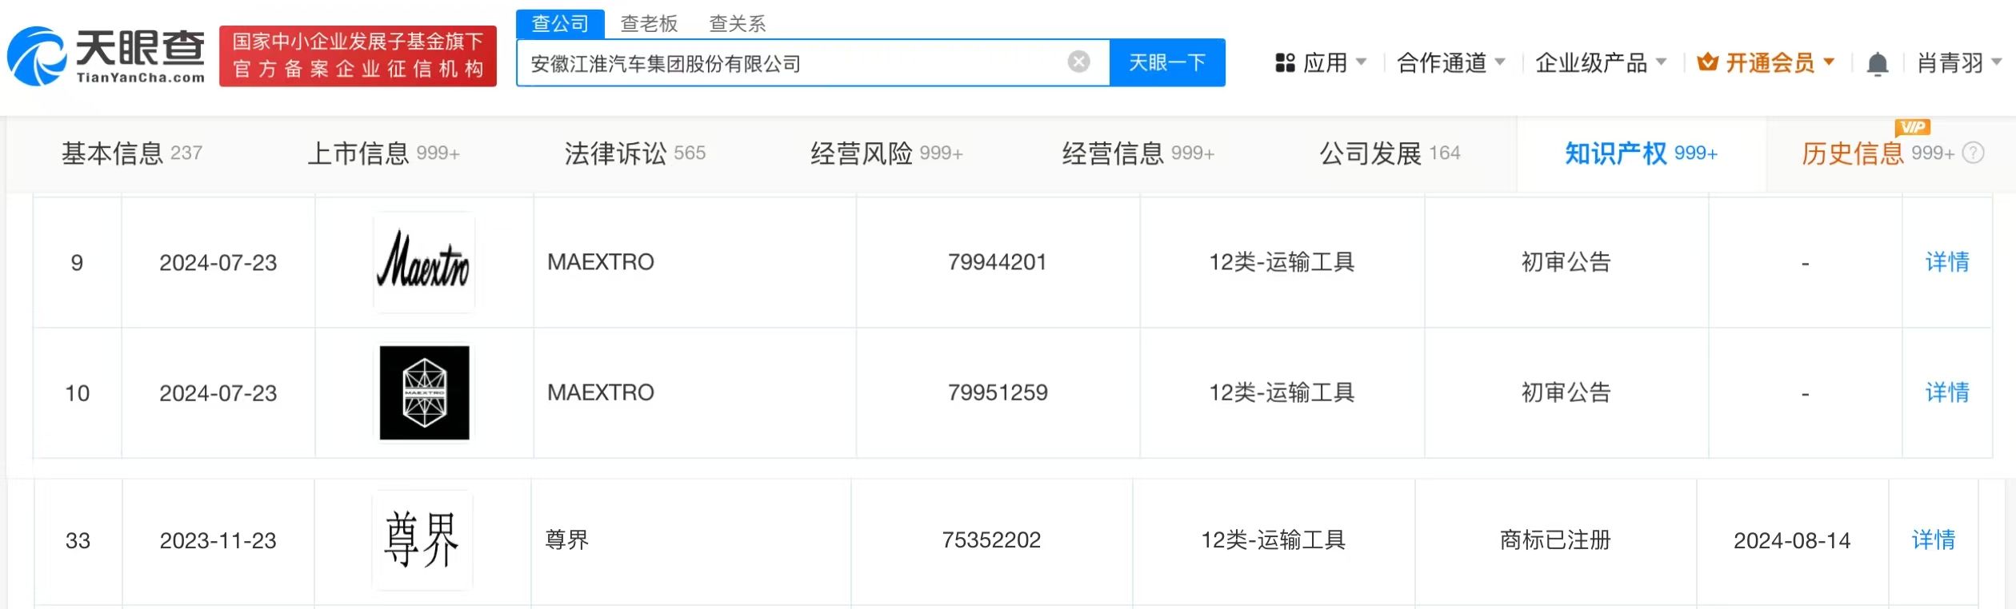The height and width of the screenshot is (609, 2016).
Task: Open the 公司发展 tab
Action: coord(1390,153)
